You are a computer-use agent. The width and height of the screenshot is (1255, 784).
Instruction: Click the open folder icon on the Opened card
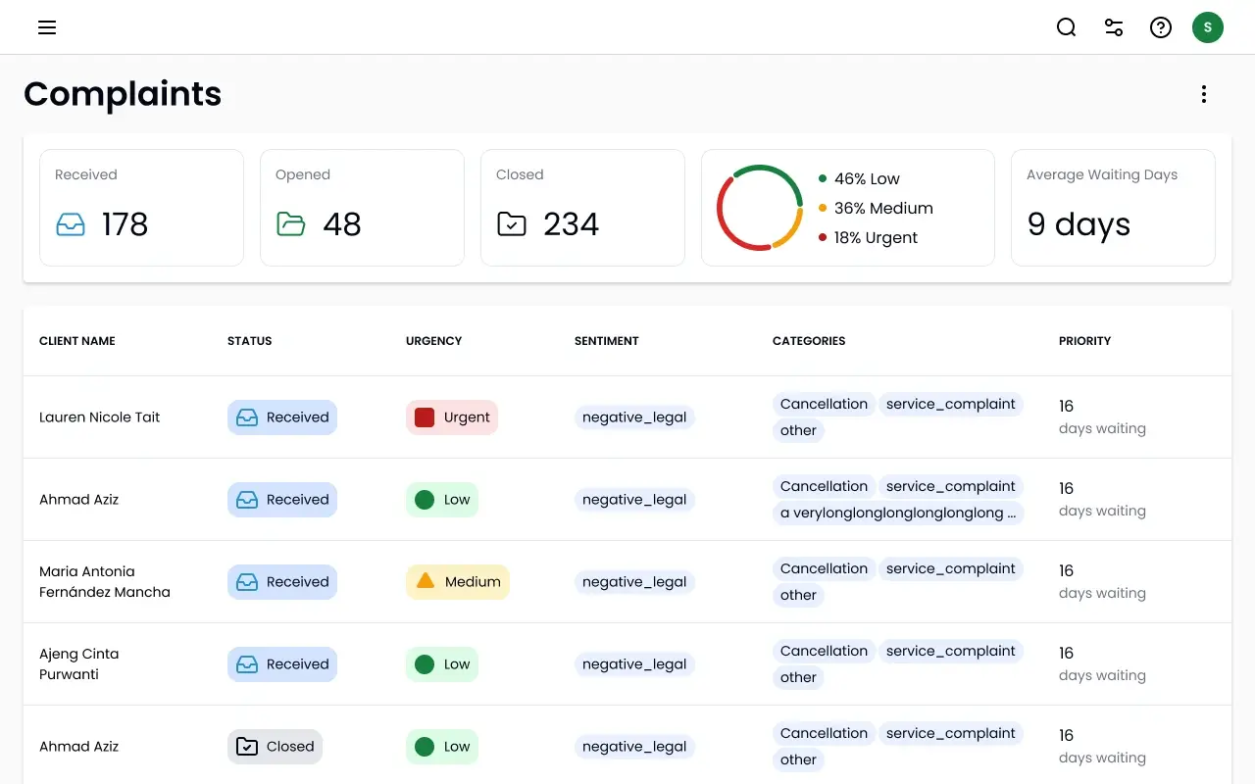click(x=290, y=224)
